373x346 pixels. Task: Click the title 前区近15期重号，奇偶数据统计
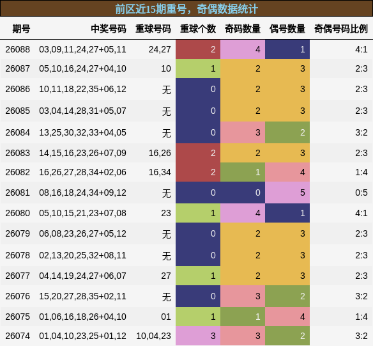click(x=187, y=9)
